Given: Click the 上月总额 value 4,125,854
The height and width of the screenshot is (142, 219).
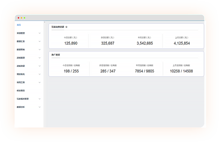Looking at the screenshot, I should coord(182,43).
